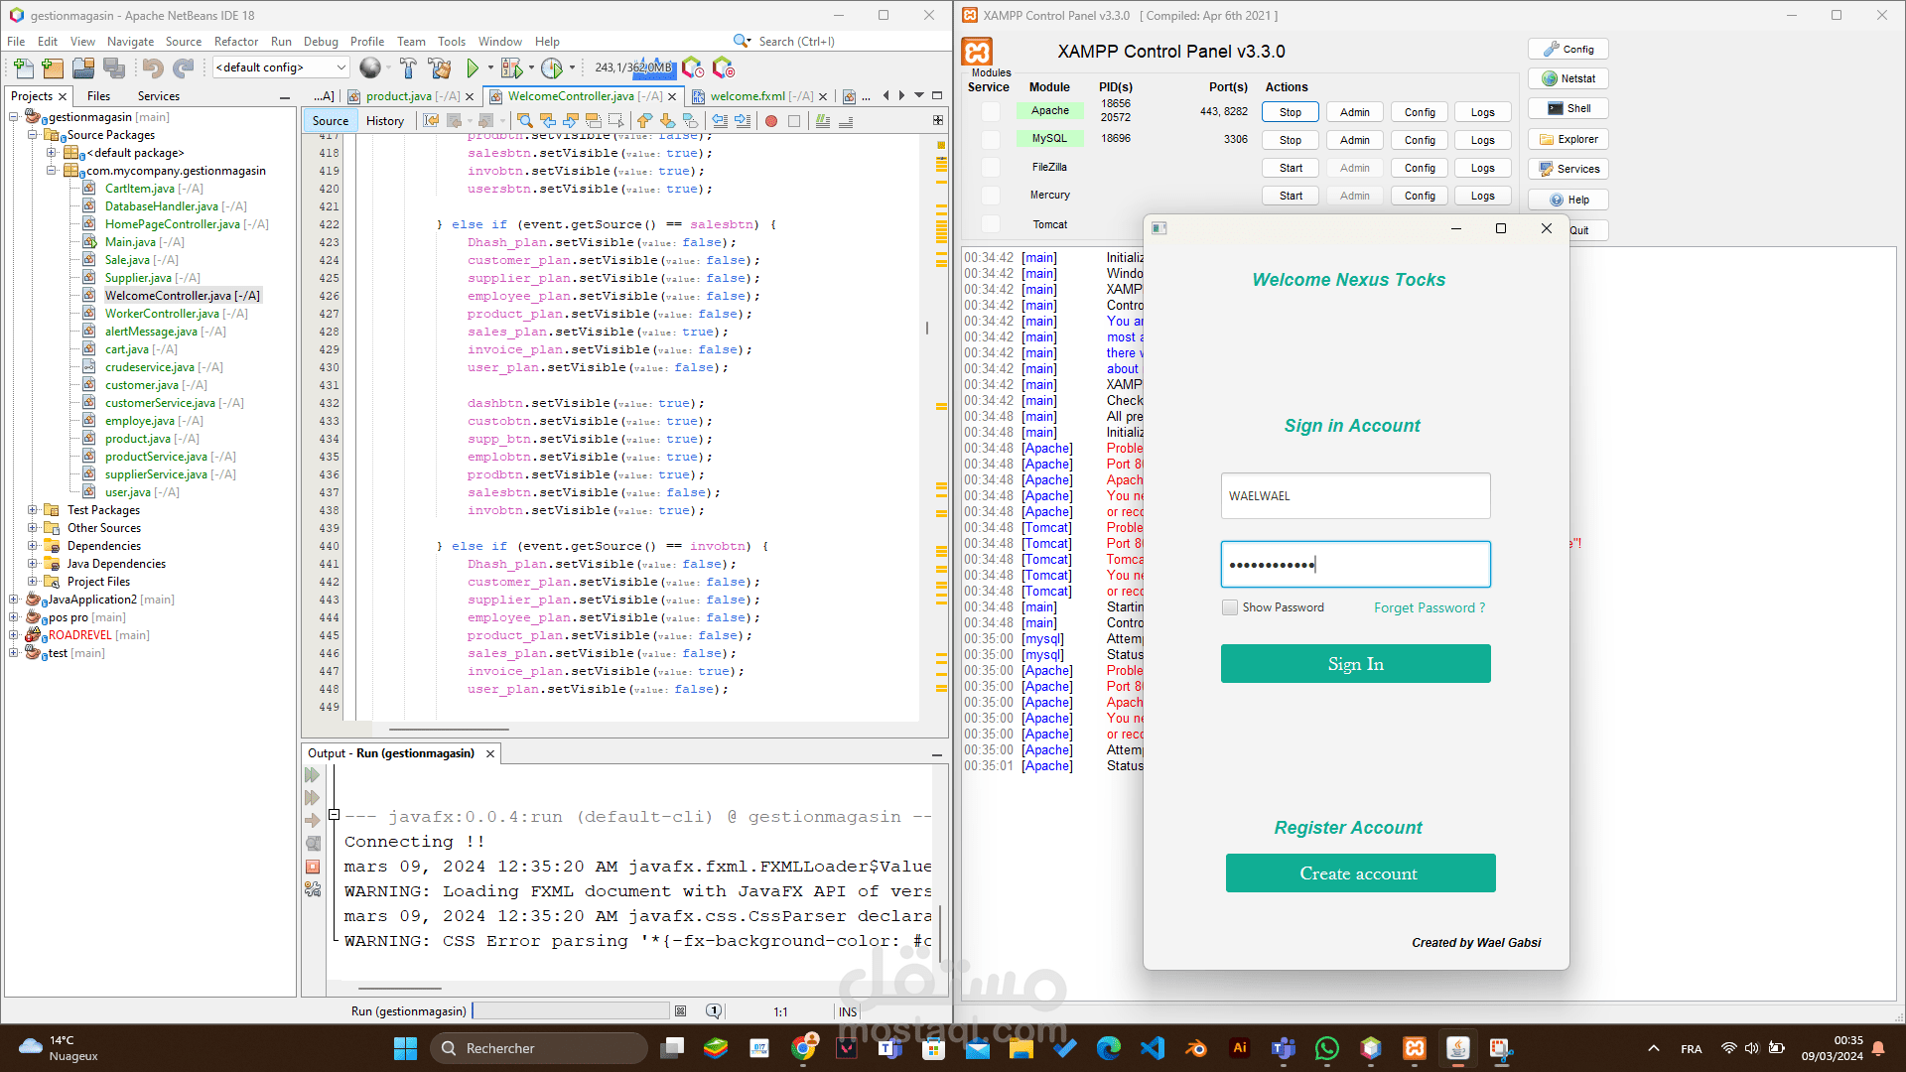Click the Build Project hammer icon

(408, 67)
